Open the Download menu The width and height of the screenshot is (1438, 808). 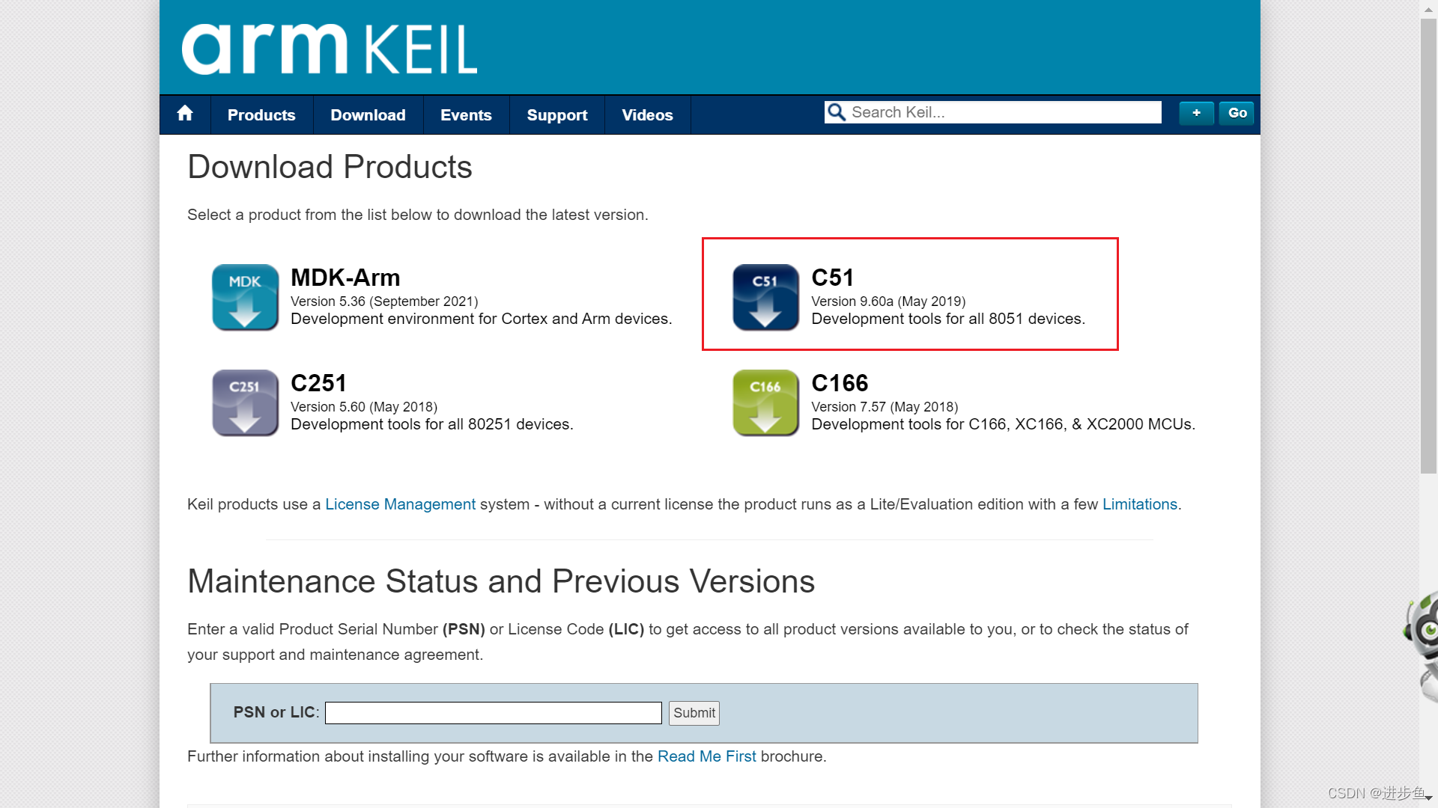coord(367,114)
